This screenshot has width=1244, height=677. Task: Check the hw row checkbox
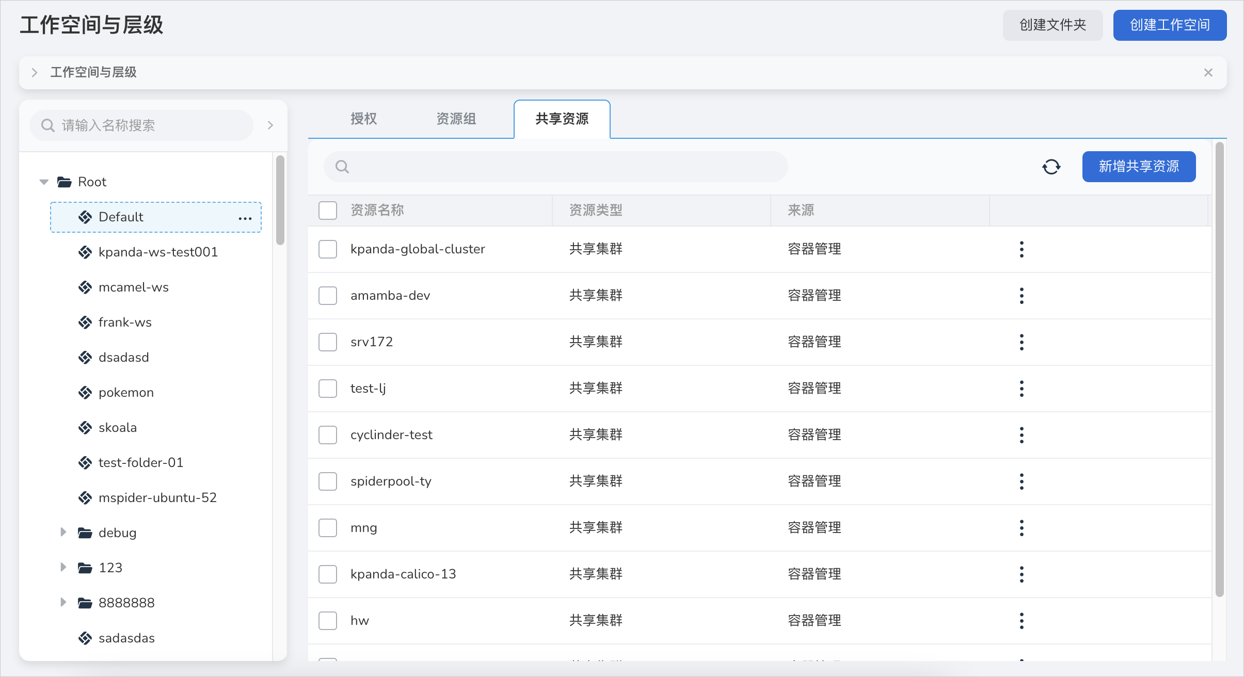pos(328,621)
